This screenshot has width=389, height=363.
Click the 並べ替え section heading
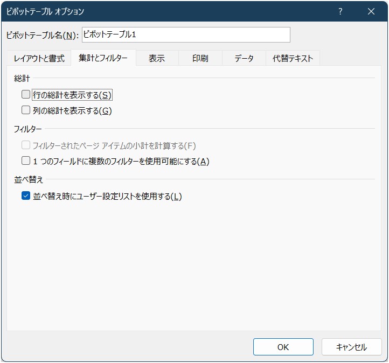[x=29, y=179]
